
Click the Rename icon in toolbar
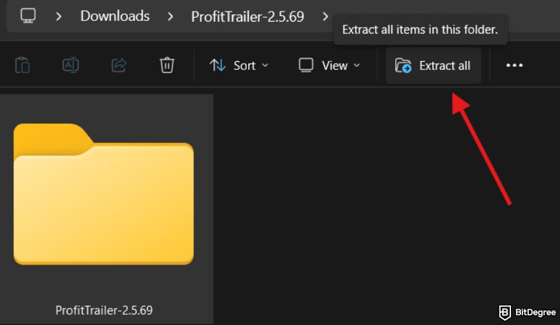(71, 66)
